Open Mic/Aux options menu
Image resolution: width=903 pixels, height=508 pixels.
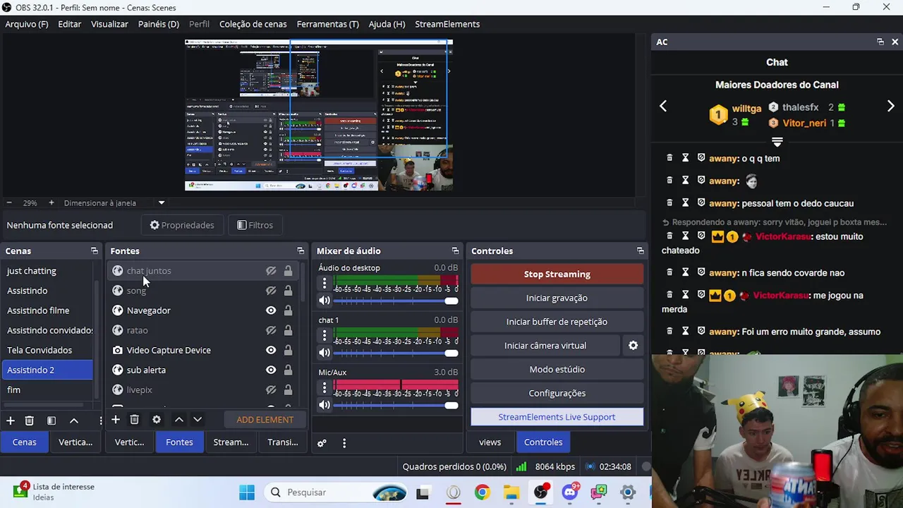[325, 387]
